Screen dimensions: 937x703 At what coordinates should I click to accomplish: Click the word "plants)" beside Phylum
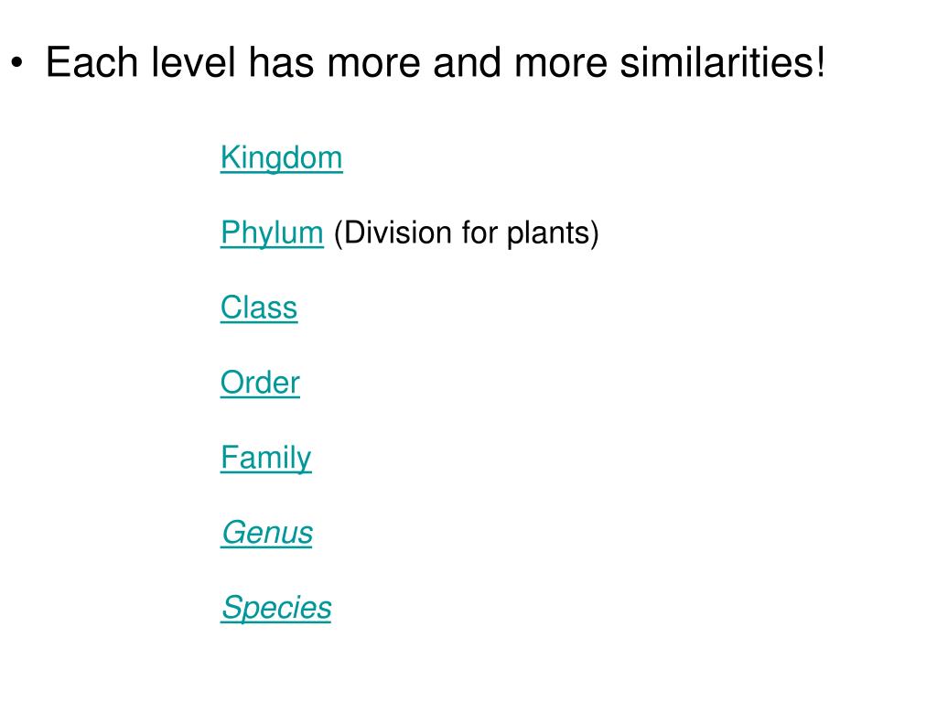click(553, 233)
